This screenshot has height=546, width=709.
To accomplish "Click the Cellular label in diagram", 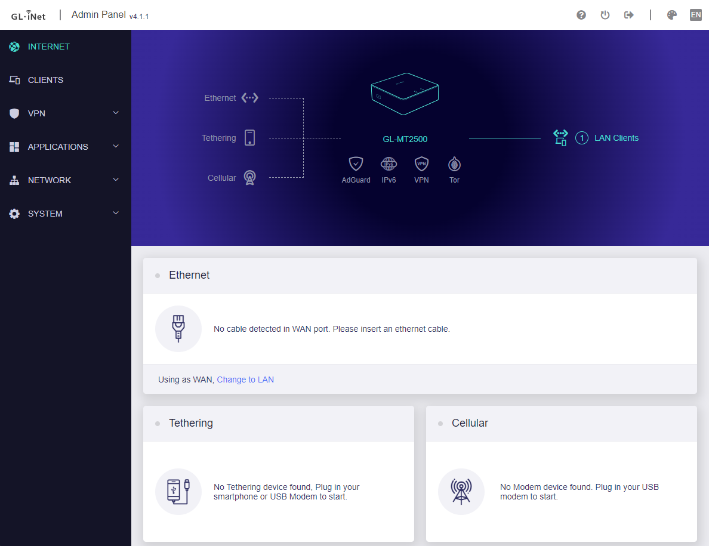I will [x=221, y=178].
